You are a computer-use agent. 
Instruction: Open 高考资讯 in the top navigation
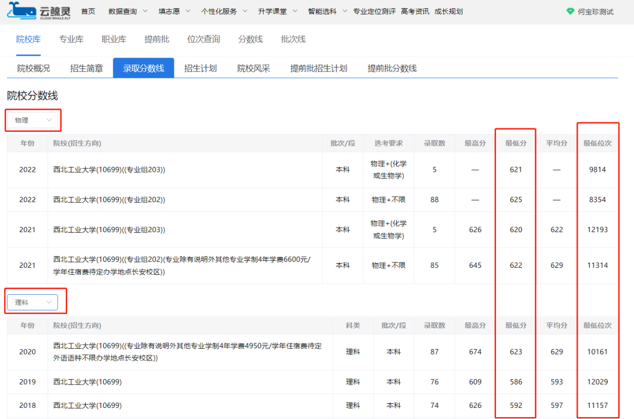pyautogui.click(x=415, y=11)
